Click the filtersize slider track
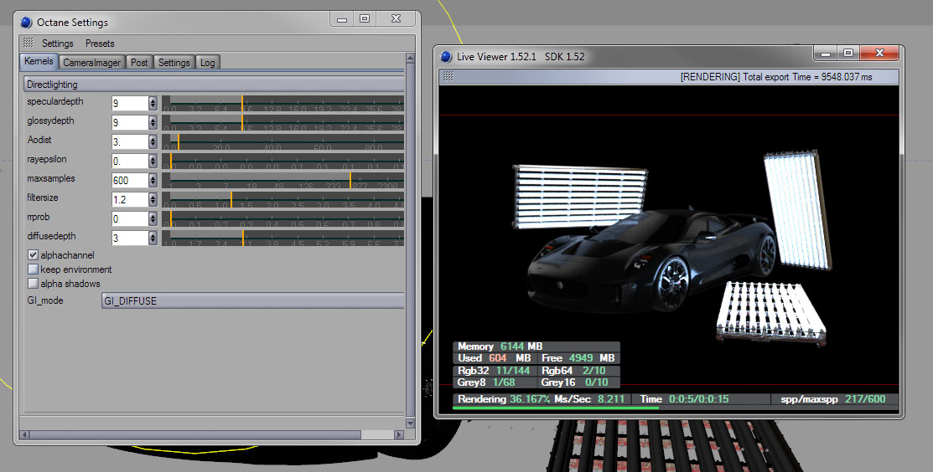Image resolution: width=933 pixels, height=472 pixels. coord(283,199)
